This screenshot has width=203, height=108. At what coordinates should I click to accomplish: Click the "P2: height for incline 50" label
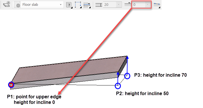pyautogui.click(x=142, y=93)
